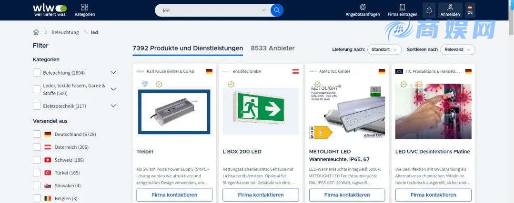This screenshot has height=203, width=514.
Task: Go to home via breadcrumb house icon
Action: pos(36,32)
